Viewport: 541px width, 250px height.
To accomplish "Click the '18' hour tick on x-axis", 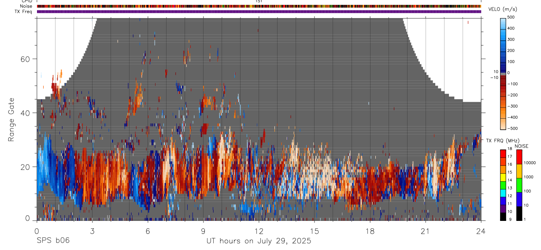I will [370, 231].
